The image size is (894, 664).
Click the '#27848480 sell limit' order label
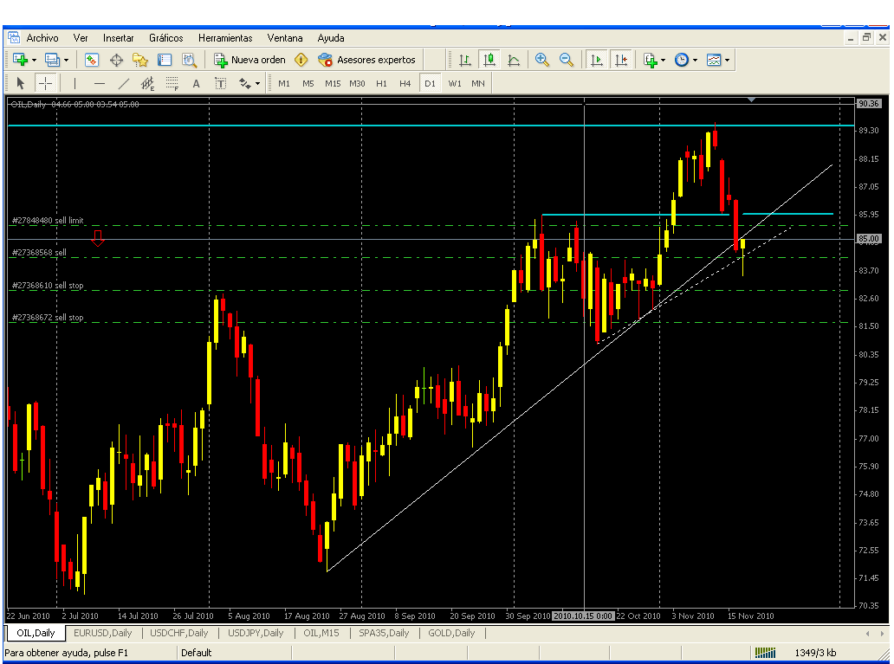click(48, 220)
